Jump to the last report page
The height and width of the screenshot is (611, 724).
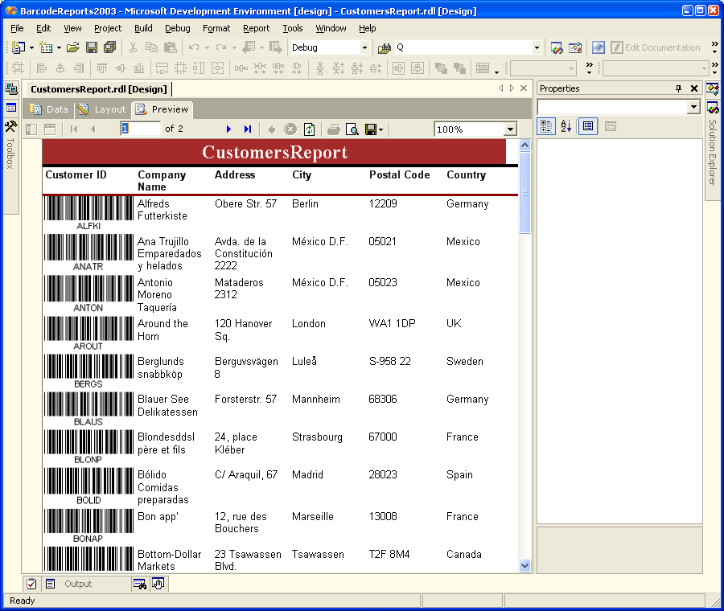(x=248, y=129)
